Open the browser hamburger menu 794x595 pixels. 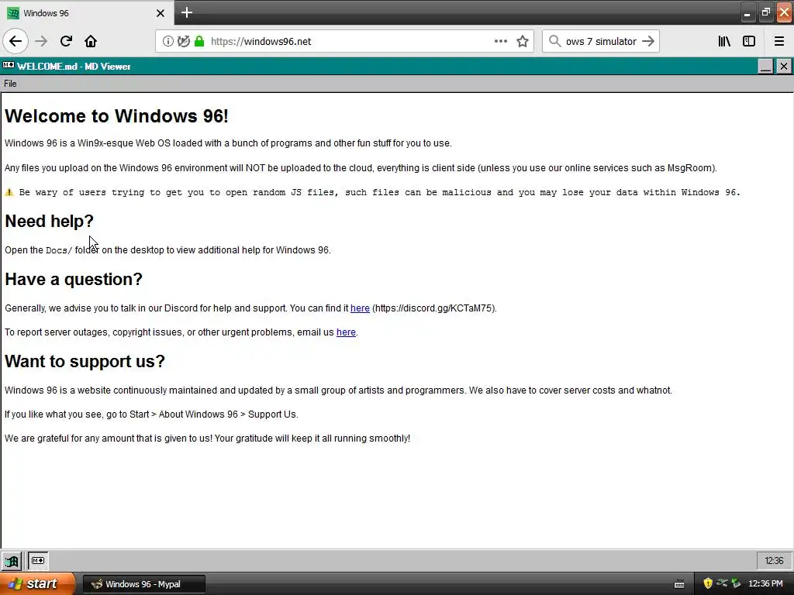pos(778,42)
